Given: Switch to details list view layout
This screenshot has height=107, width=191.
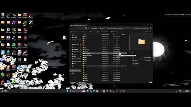Looking at the screenshot, I should pos(150,82).
